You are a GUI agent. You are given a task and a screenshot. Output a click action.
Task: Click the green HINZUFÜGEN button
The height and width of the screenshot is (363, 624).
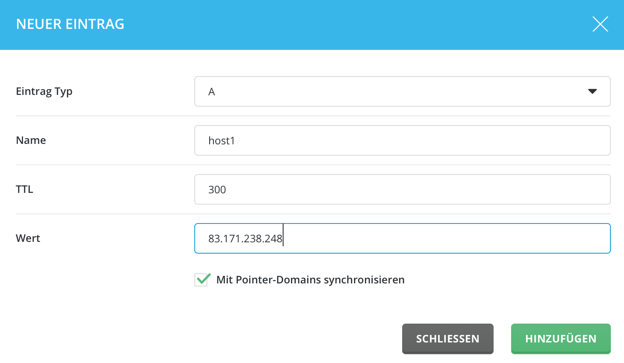[561, 339]
